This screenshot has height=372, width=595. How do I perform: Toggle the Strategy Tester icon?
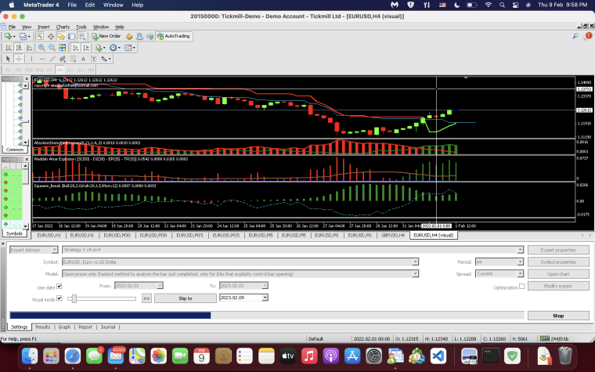pyautogui.click(x=81, y=37)
